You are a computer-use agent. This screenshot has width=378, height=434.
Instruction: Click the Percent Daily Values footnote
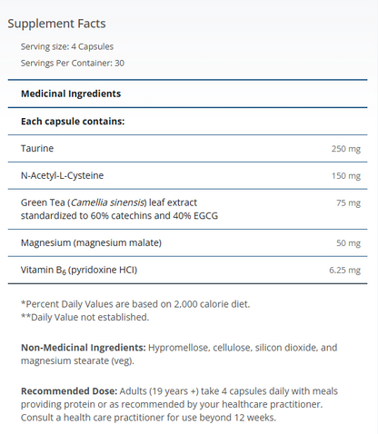click(x=135, y=304)
